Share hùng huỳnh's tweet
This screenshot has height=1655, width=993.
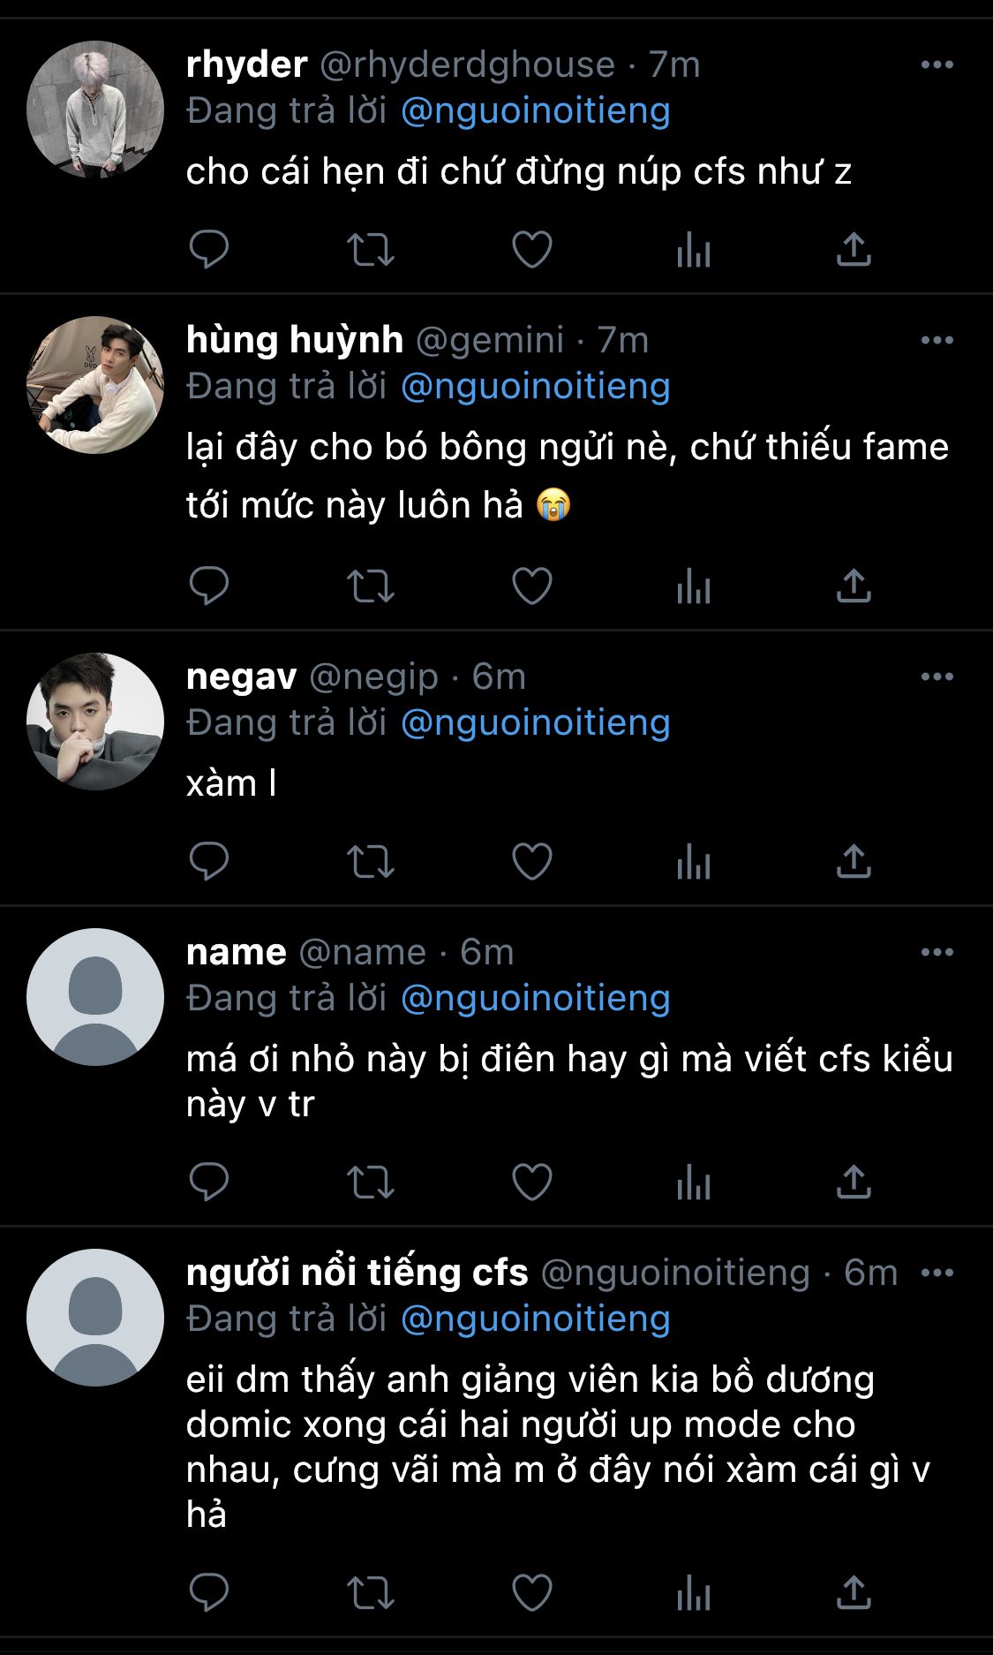854,586
